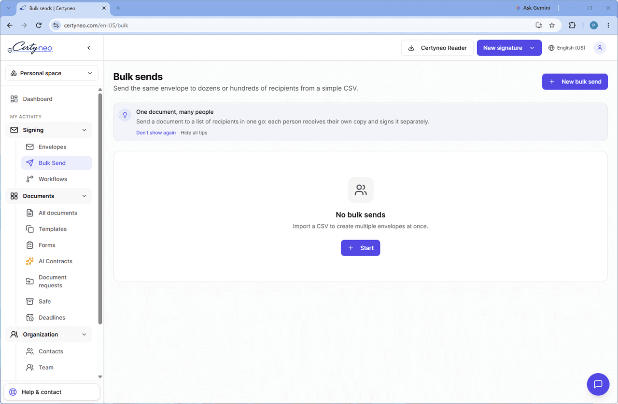
Task: Go back to the previous page
Action: click(10, 25)
